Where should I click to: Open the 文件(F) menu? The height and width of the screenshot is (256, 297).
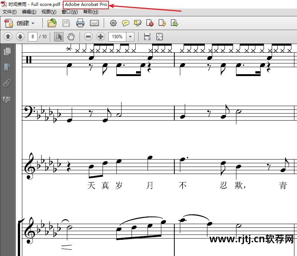9,12
